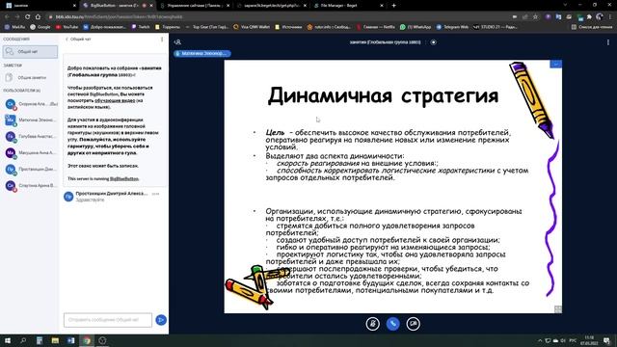Image resolution: width=617 pixels, height=347 pixels.
Task: Open the Chrome extensions puzzle icon
Action: [589, 17]
